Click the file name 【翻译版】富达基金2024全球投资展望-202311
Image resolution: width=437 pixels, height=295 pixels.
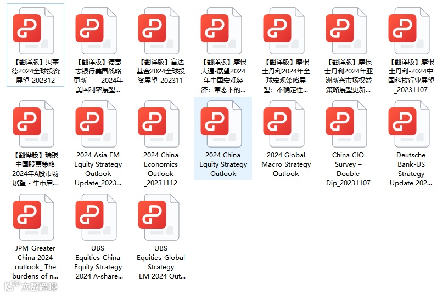pyautogui.click(x=161, y=71)
